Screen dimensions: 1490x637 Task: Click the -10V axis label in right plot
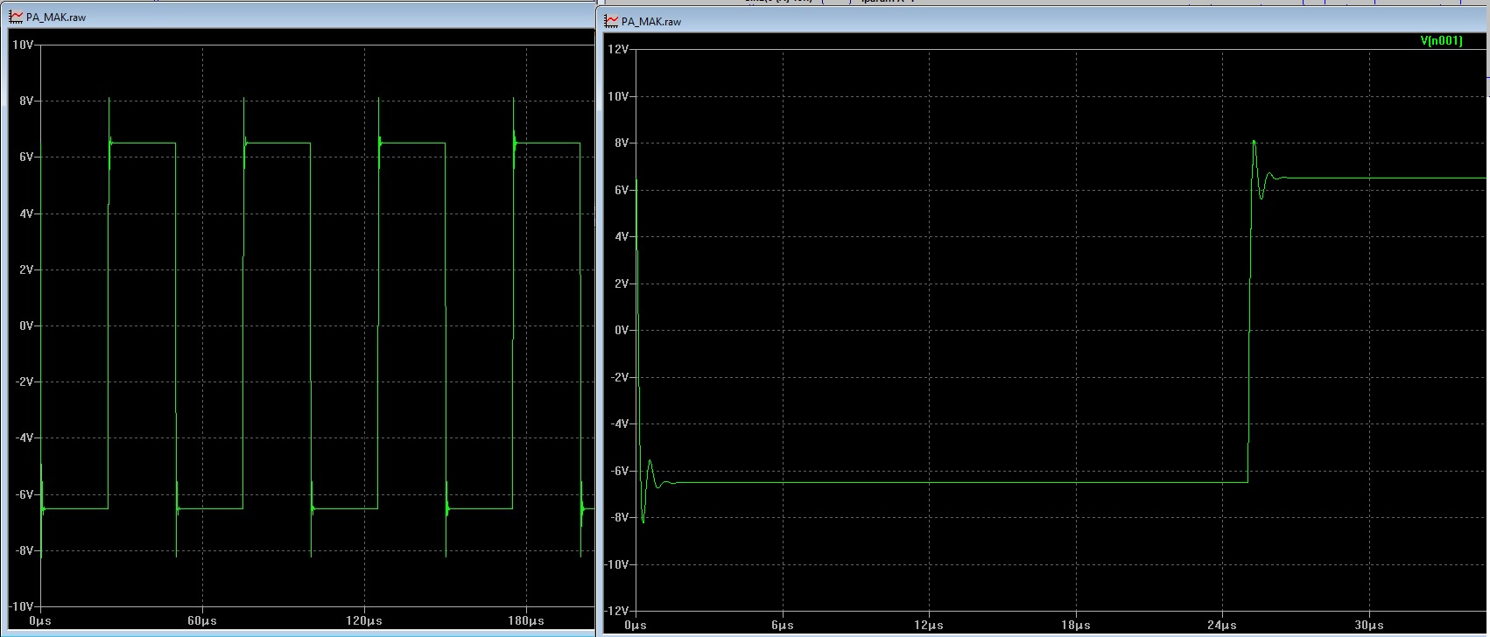pos(616,564)
